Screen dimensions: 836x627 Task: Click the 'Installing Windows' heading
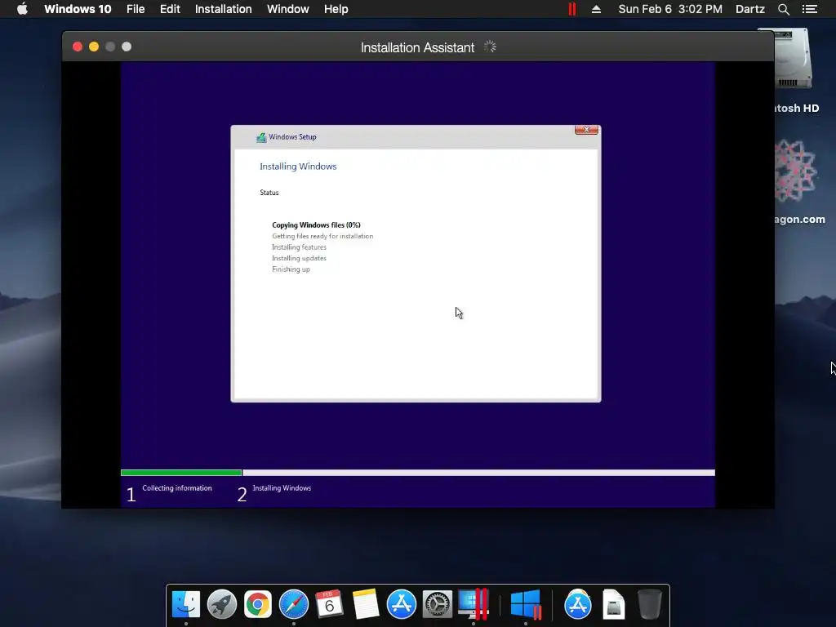[298, 167]
